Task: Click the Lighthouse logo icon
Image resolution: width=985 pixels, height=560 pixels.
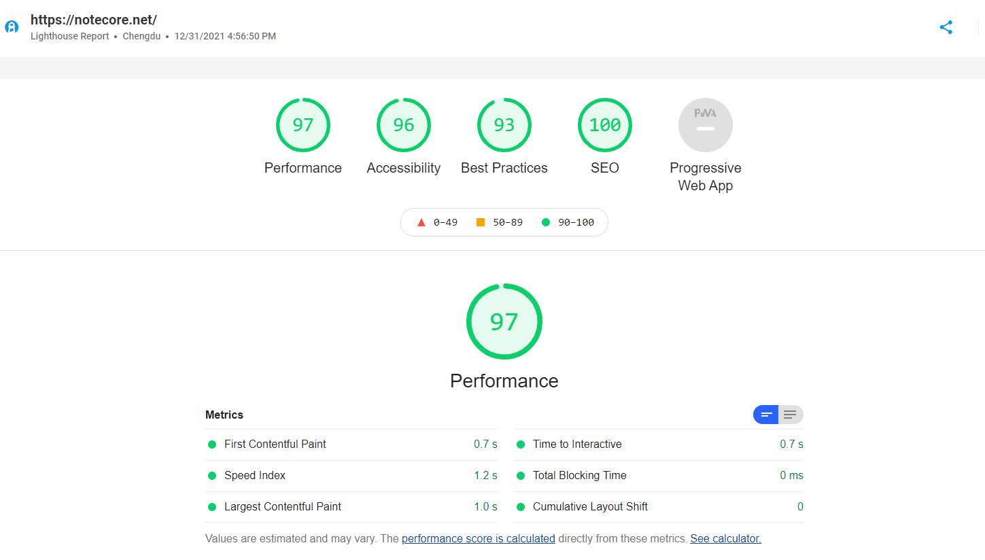Action: 12,27
